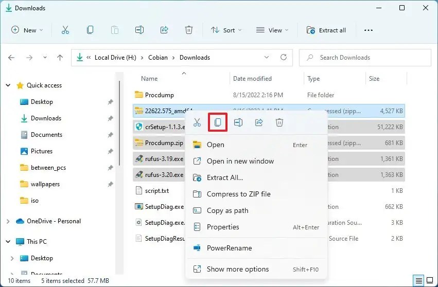Choose Show more options
Screen dimensions: 438x287
[256, 269]
